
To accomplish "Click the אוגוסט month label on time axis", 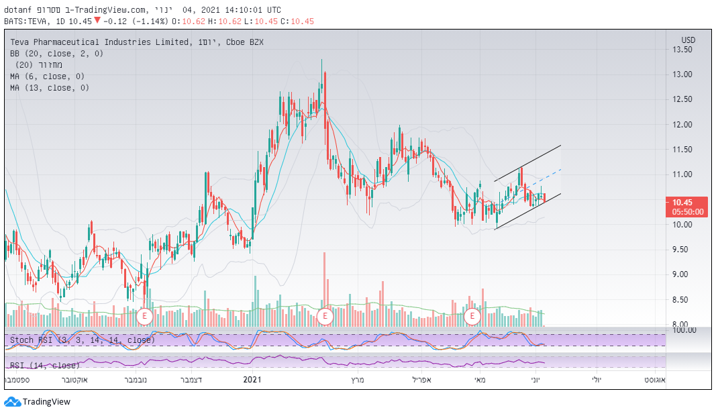I will point(655,379).
